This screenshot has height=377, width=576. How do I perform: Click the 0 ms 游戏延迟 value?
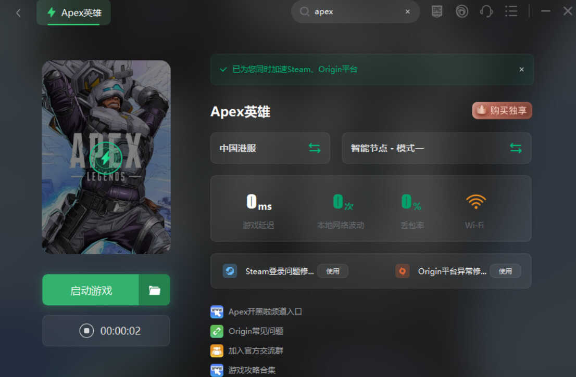coord(259,202)
